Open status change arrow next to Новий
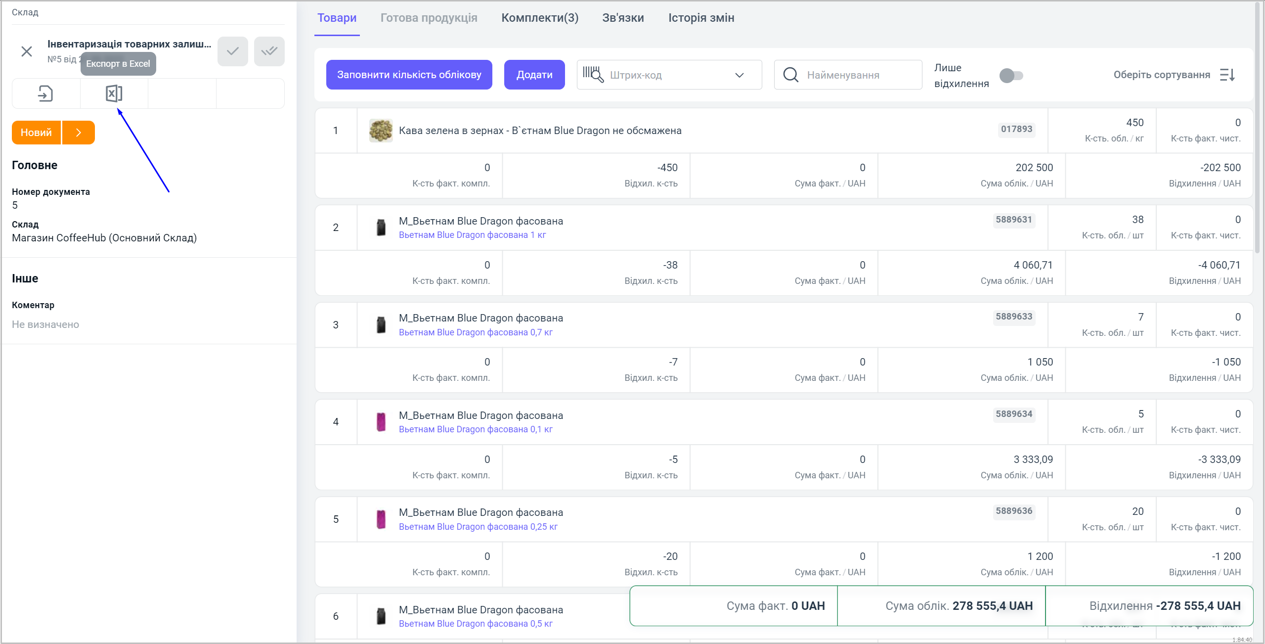The image size is (1265, 644). [79, 133]
